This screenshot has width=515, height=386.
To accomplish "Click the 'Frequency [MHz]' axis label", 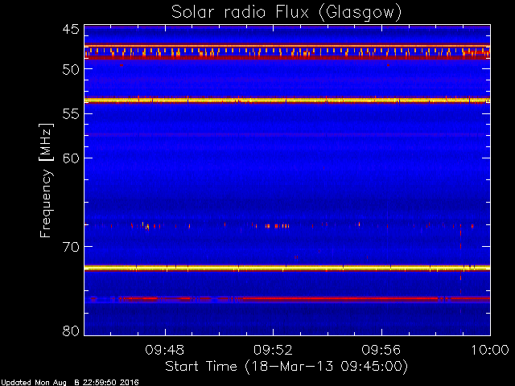I will [46, 180].
